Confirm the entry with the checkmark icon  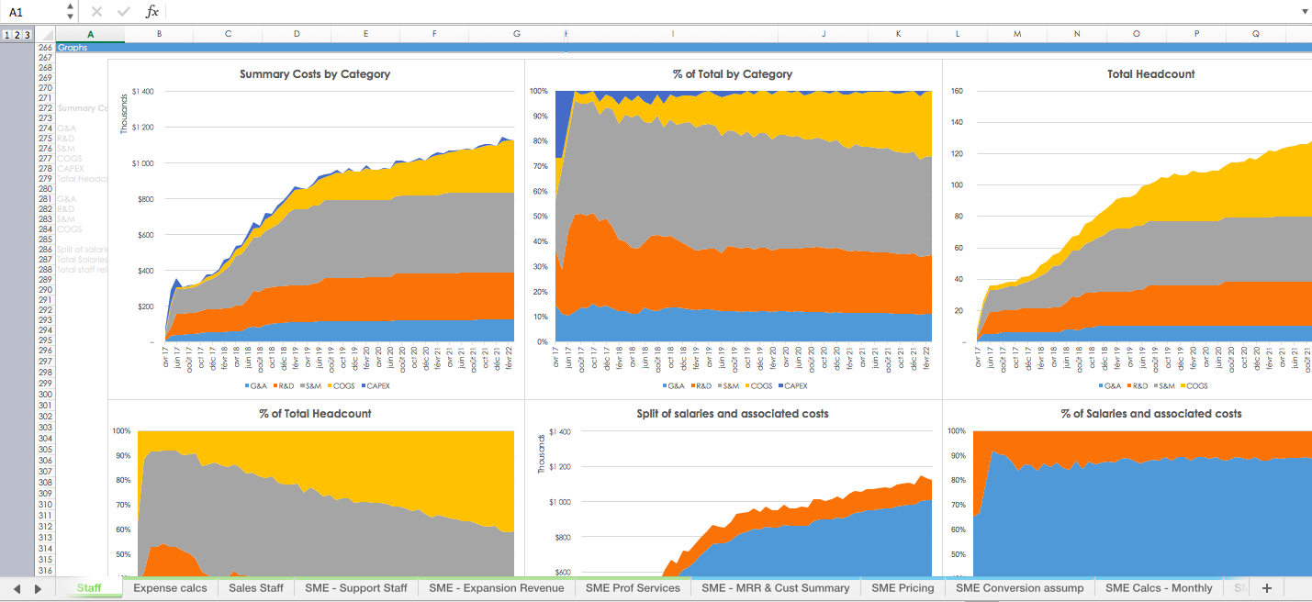[x=124, y=12]
